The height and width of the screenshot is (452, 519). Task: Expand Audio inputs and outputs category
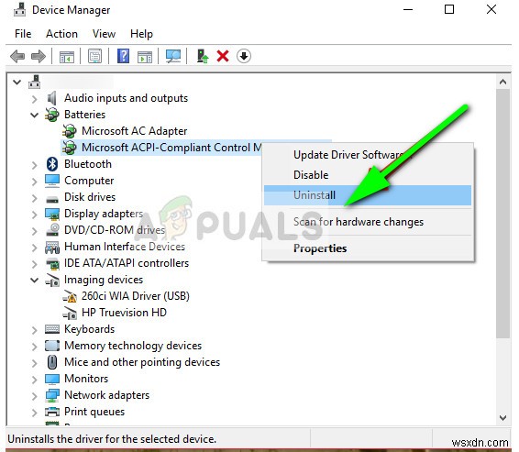tap(35, 99)
